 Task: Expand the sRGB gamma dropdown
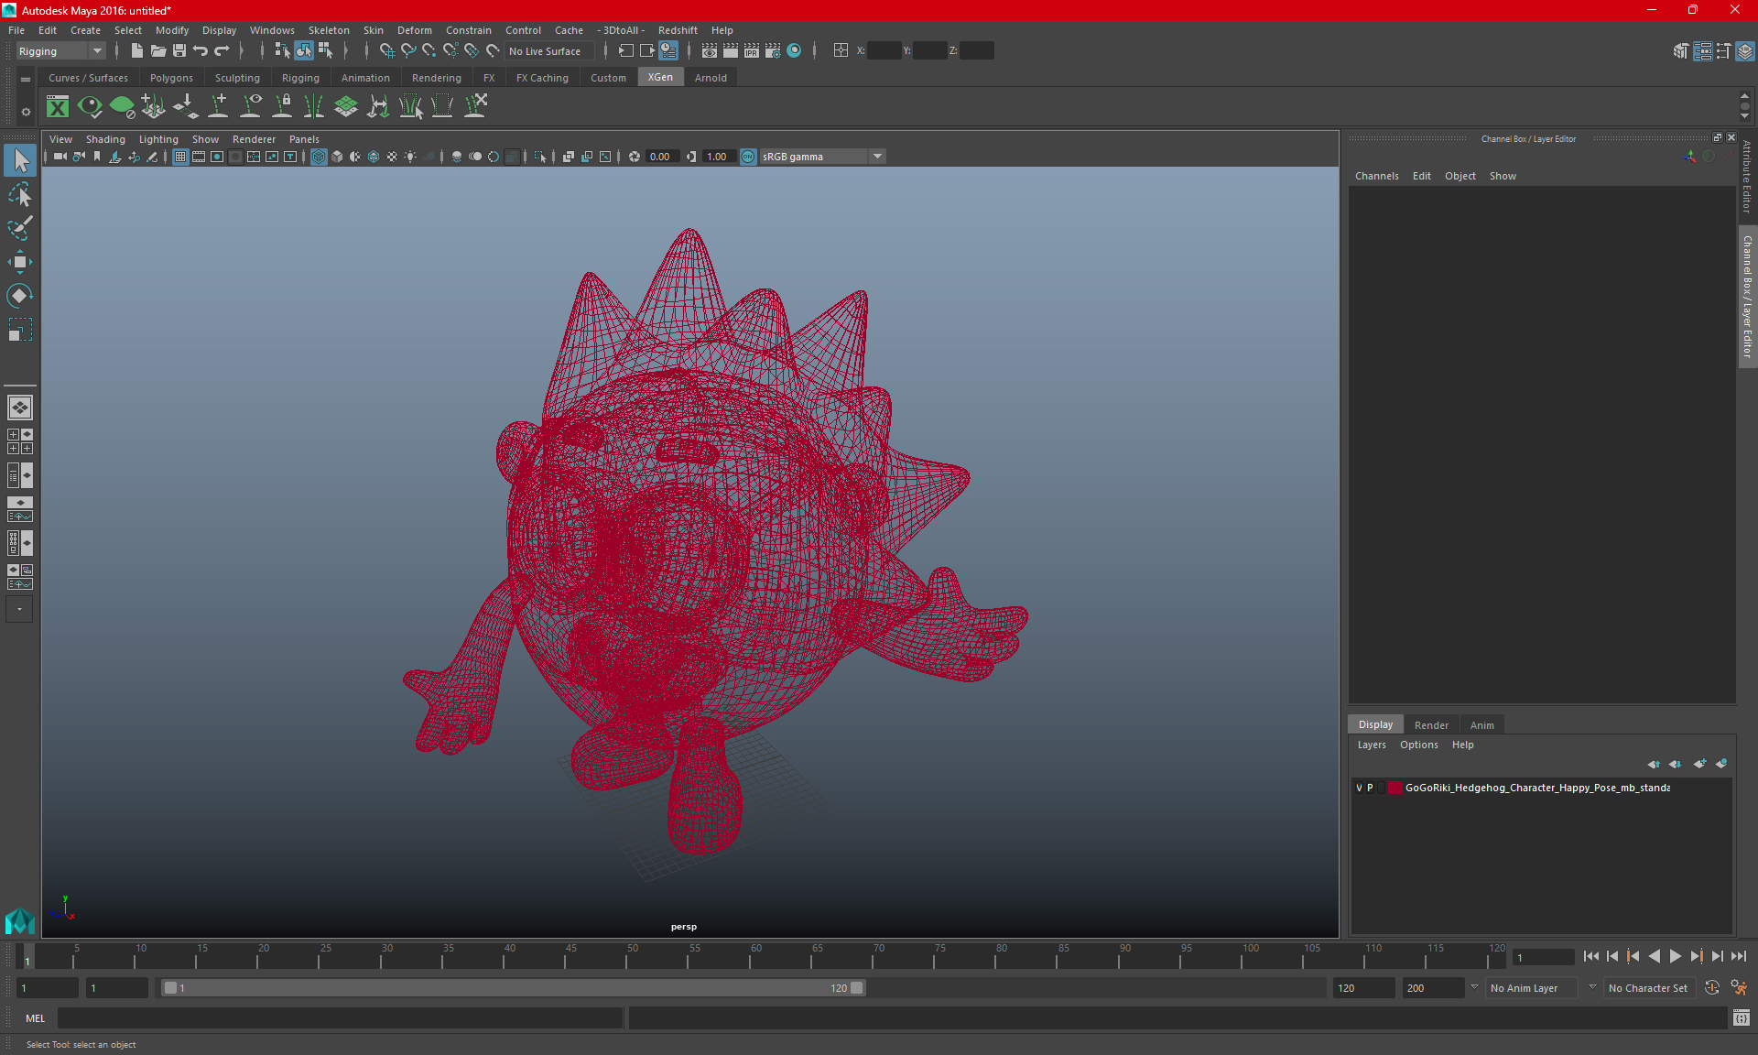[877, 157]
